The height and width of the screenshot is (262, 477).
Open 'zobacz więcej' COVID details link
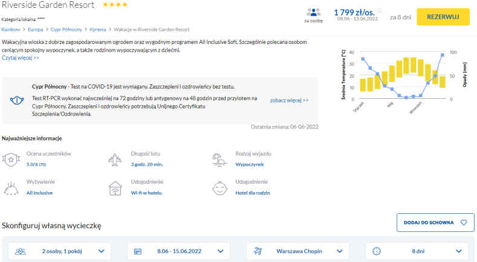point(289,101)
